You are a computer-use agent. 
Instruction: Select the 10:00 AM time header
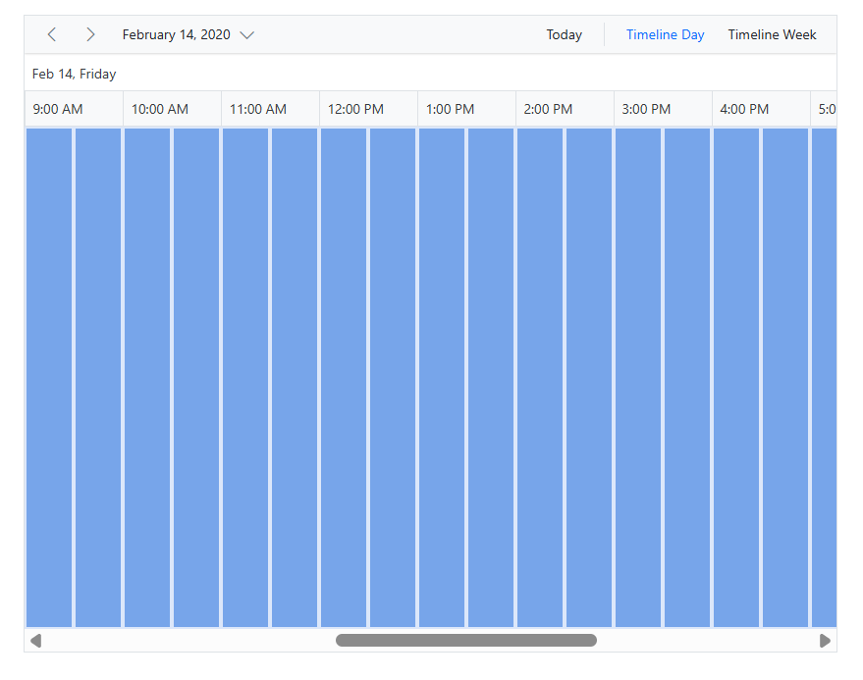pyautogui.click(x=172, y=109)
